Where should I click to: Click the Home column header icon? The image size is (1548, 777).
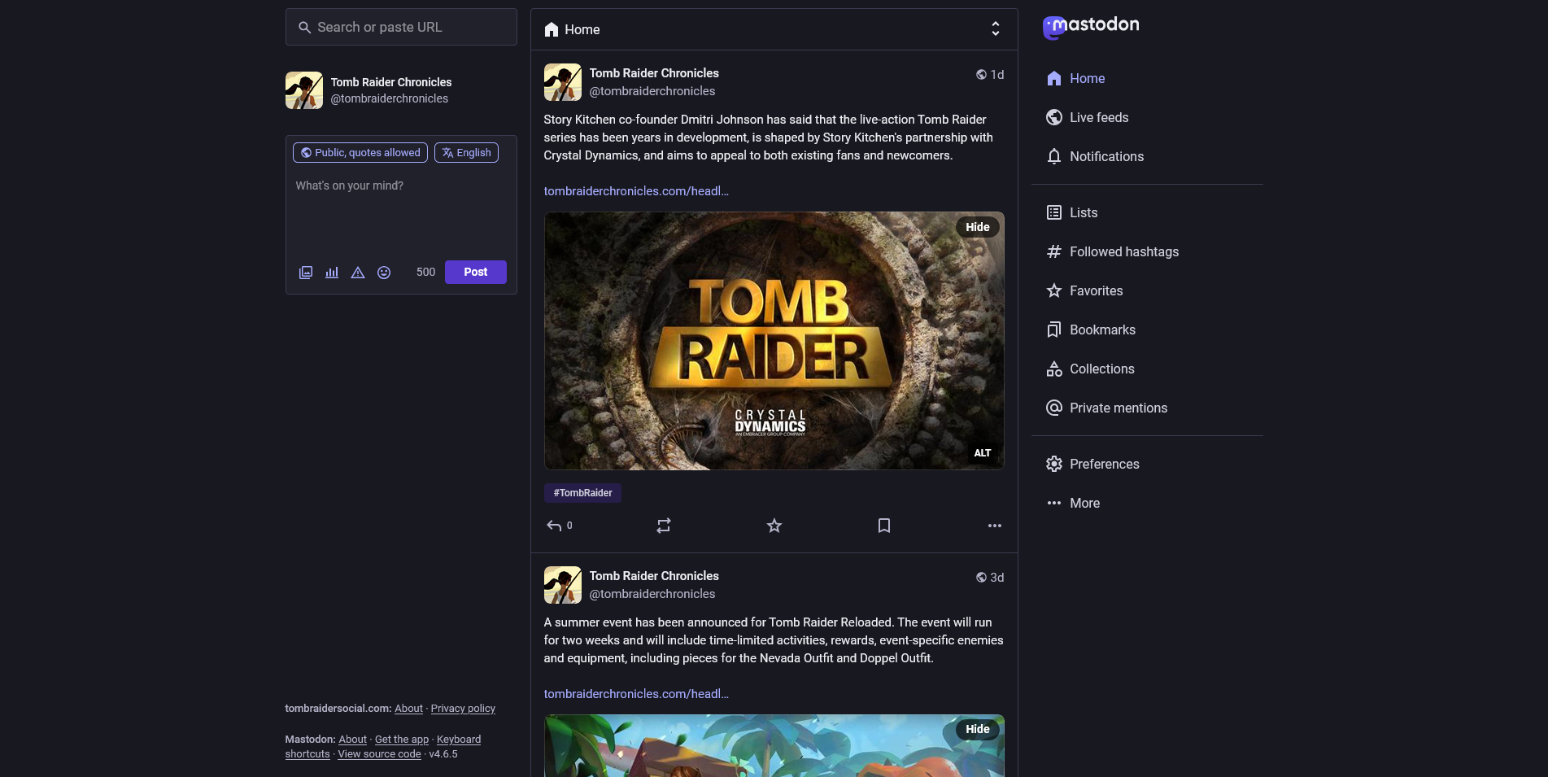[x=552, y=29]
